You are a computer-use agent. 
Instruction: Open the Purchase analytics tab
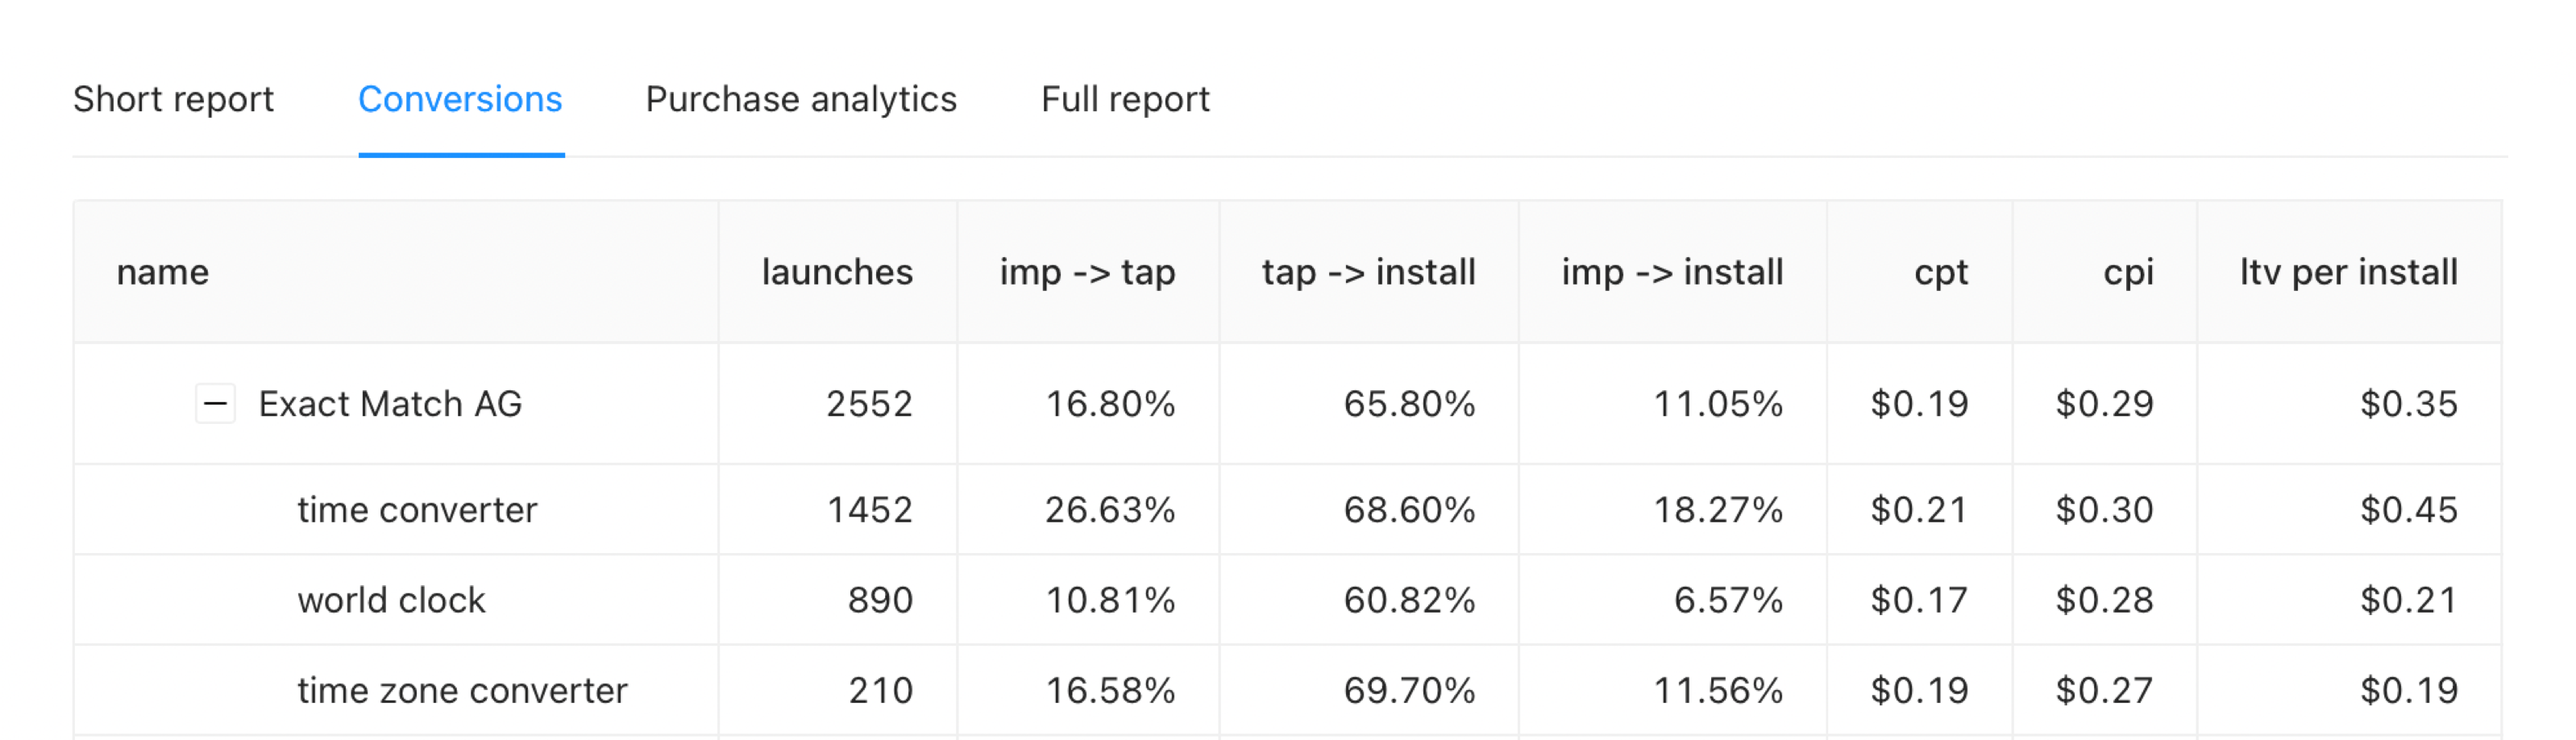801,99
